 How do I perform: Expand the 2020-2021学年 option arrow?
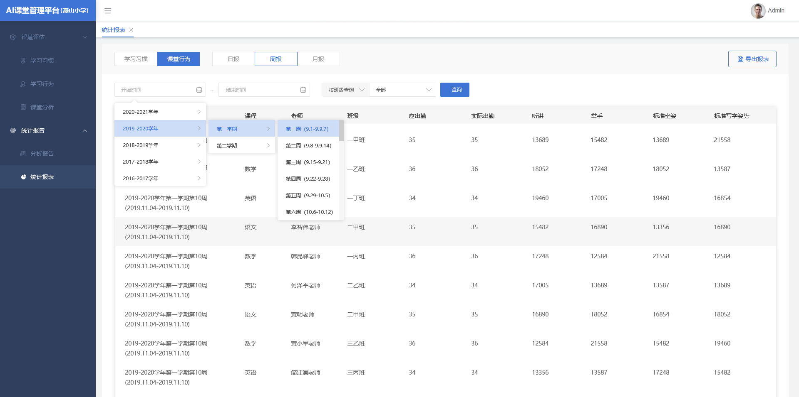coord(199,112)
